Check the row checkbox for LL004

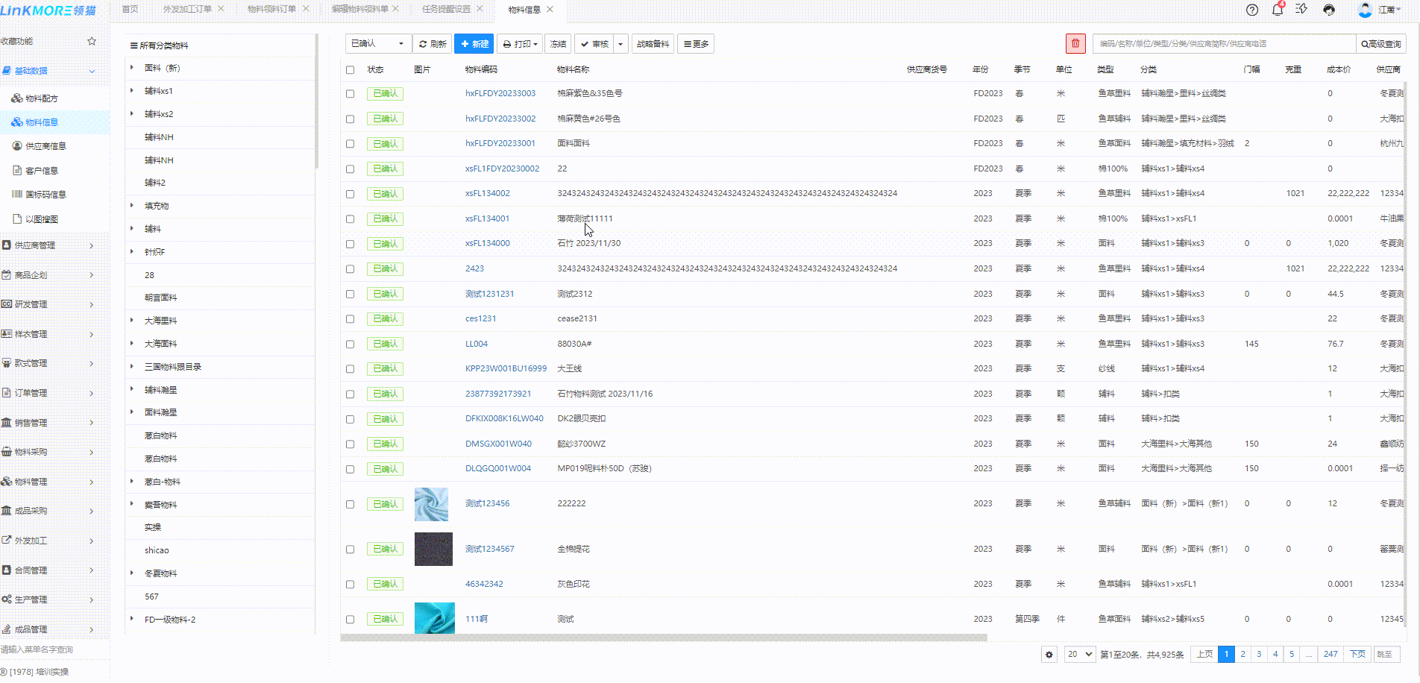351,344
